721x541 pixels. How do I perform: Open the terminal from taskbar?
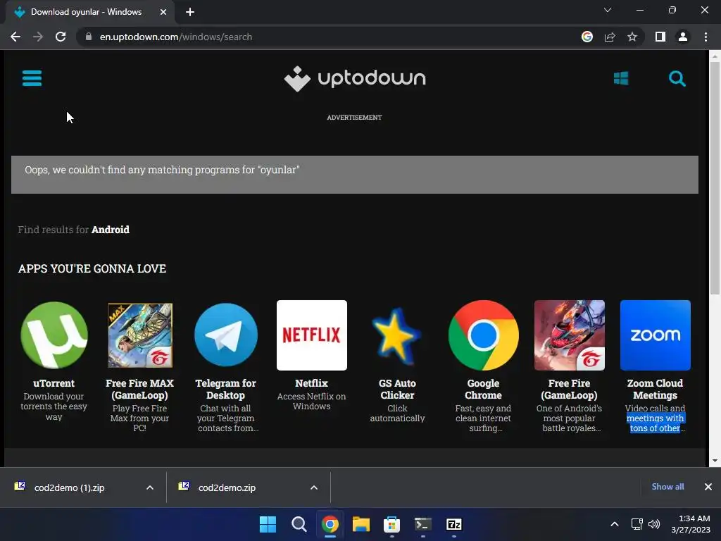coord(422,524)
